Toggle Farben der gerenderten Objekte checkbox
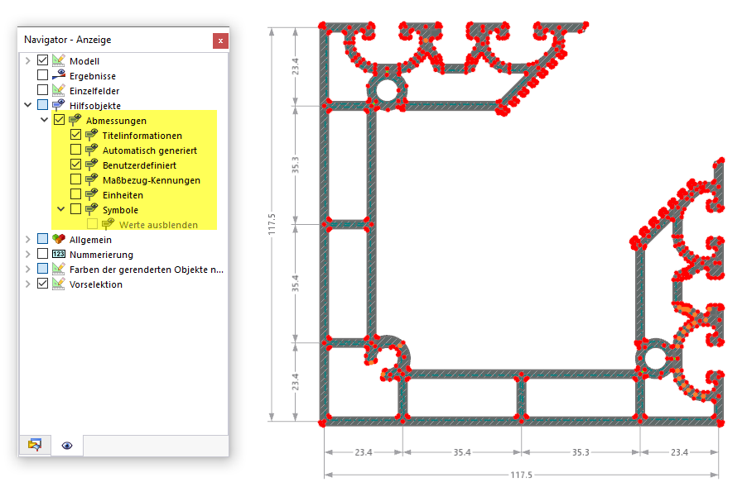 tap(42, 268)
